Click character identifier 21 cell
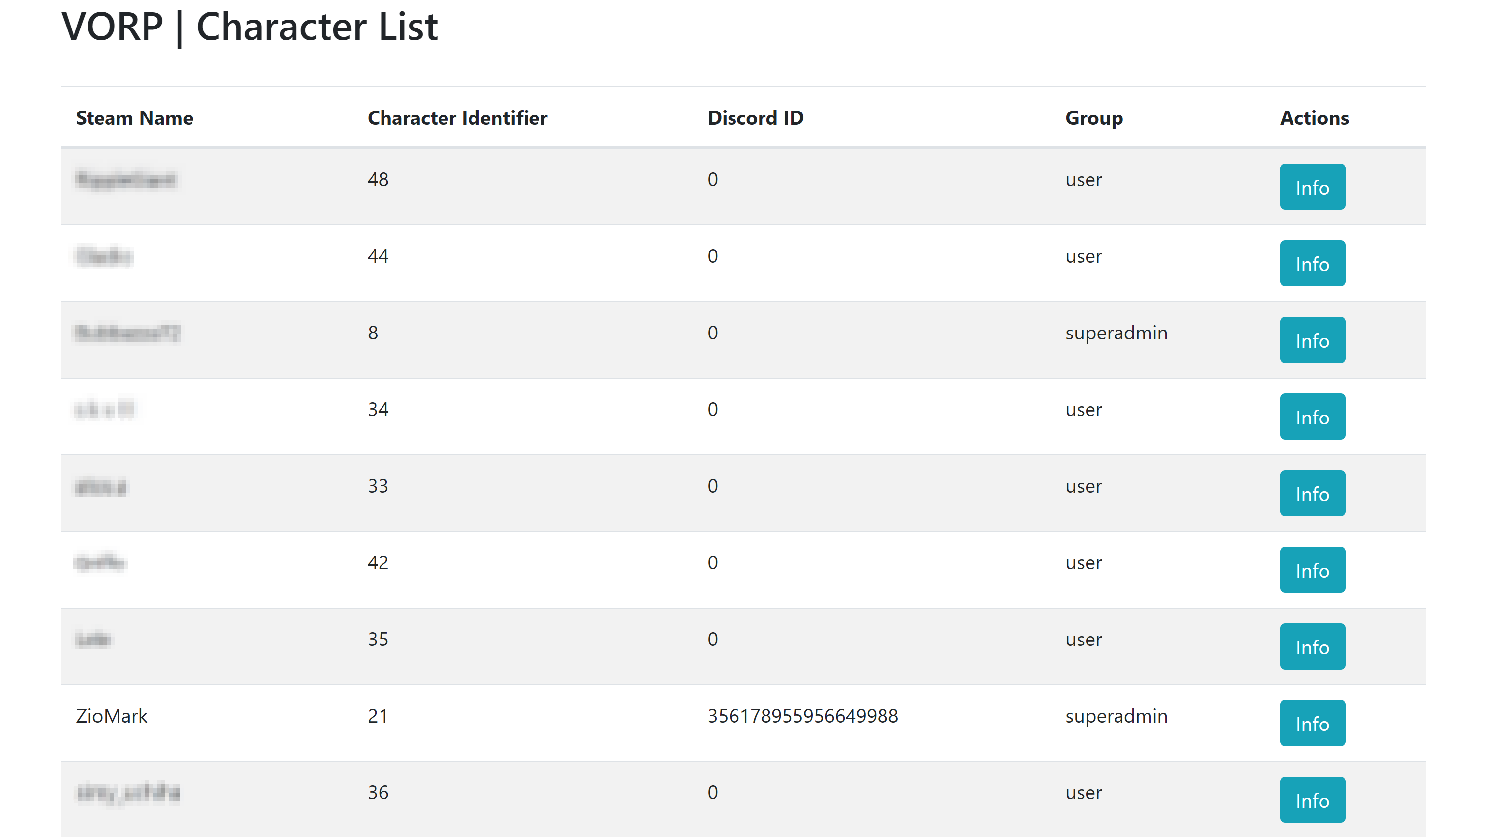Image resolution: width=1499 pixels, height=837 pixels. 377,716
